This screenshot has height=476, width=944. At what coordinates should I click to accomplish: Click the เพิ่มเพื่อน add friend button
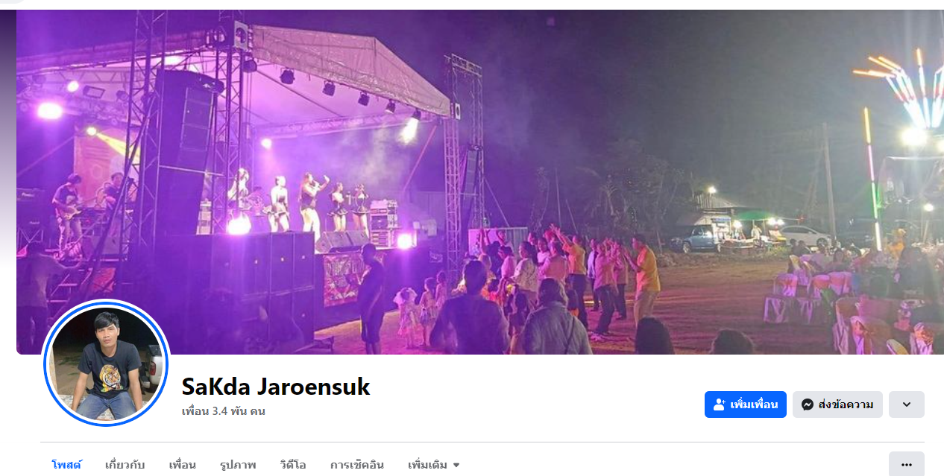click(x=746, y=404)
